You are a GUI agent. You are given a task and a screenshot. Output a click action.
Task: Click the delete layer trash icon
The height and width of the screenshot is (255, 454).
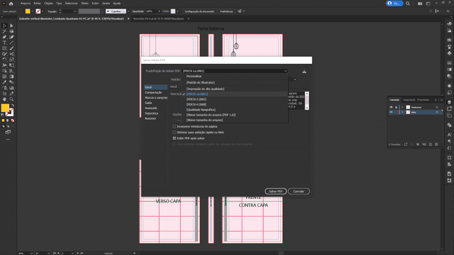436,144
